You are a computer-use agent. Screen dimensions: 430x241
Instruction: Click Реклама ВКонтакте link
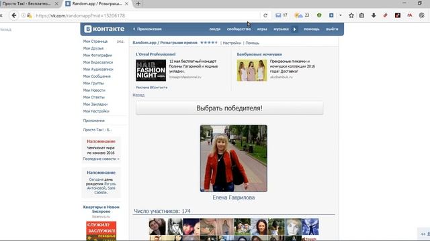152,88
